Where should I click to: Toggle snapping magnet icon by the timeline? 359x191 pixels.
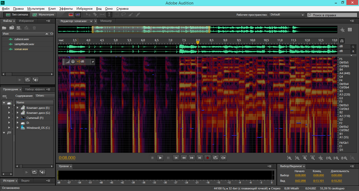click(x=342, y=41)
